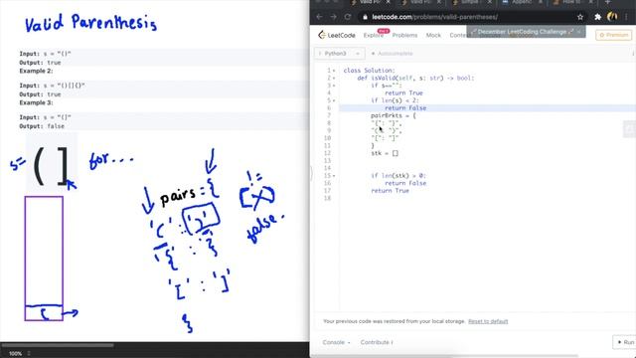The width and height of the screenshot is (636, 358).
Task: Reload the LeetCode page
Action: (348, 17)
